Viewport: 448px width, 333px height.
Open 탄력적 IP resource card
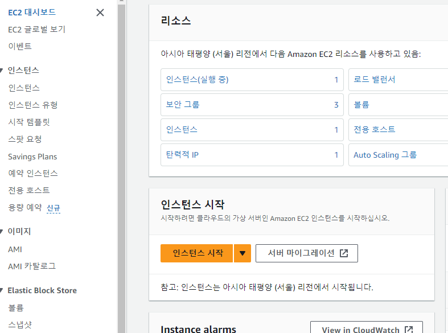pyautogui.click(x=252, y=155)
